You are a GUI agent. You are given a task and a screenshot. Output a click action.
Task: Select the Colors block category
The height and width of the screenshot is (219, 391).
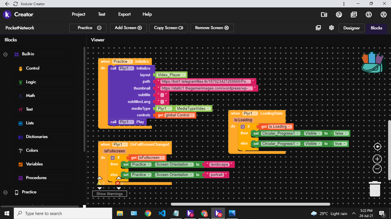click(32, 150)
